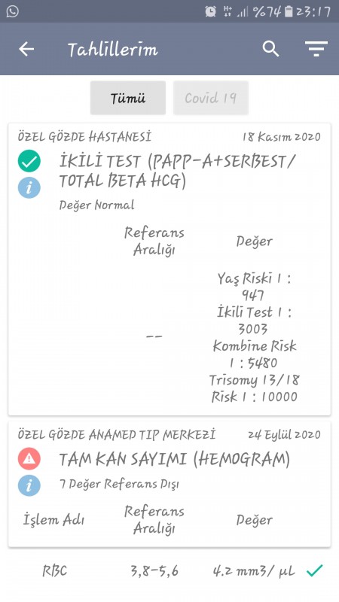This screenshot has width=339, height=602.
Task: Tap WhatsApp notification icon in status bar
Action: pos(12,11)
